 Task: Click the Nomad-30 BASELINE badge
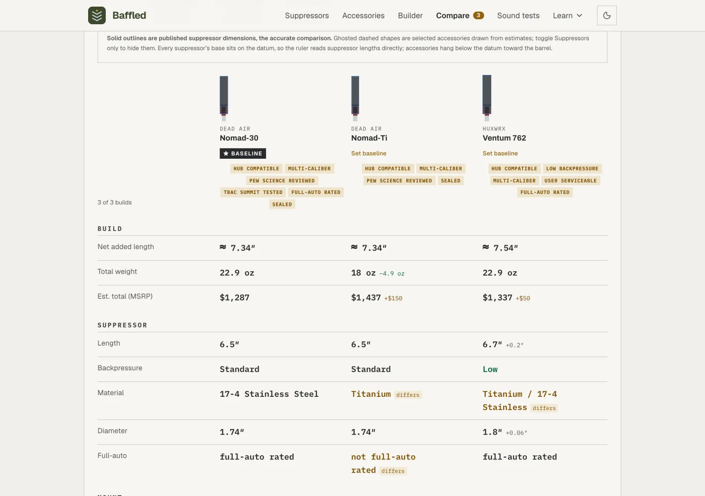click(243, 153)
